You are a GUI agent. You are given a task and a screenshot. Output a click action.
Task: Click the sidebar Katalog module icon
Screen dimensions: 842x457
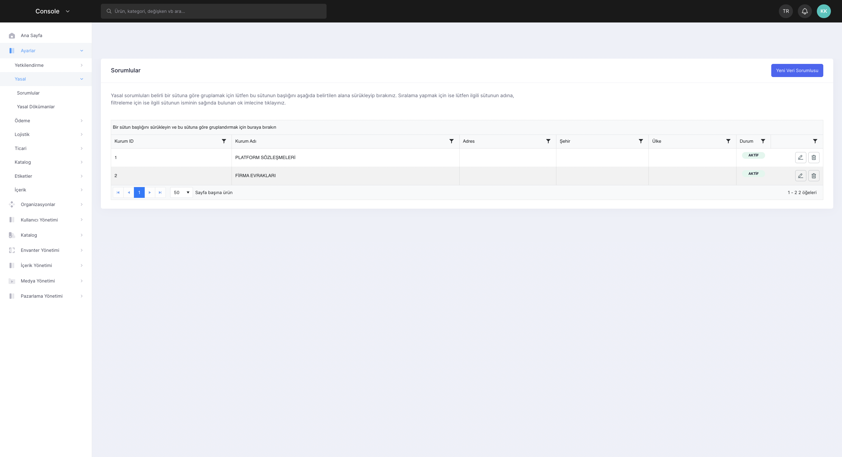coord(12,235)
